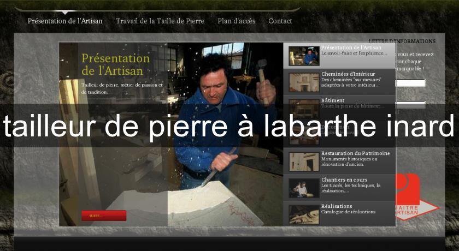Open Réalisations title link
Image resolution: width=459 pixels, height=251 pixels.
coord(337,206)
